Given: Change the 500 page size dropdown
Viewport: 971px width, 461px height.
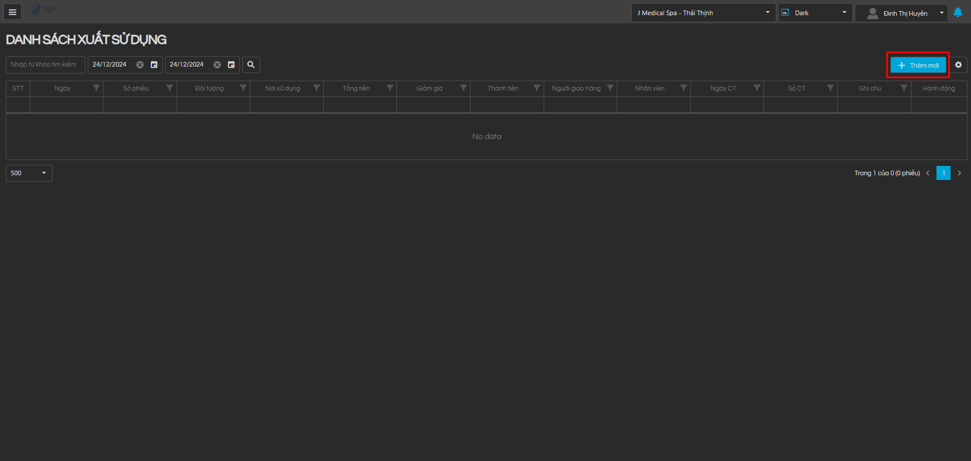Looking at the screenshot, I should (x=29, y=173).
